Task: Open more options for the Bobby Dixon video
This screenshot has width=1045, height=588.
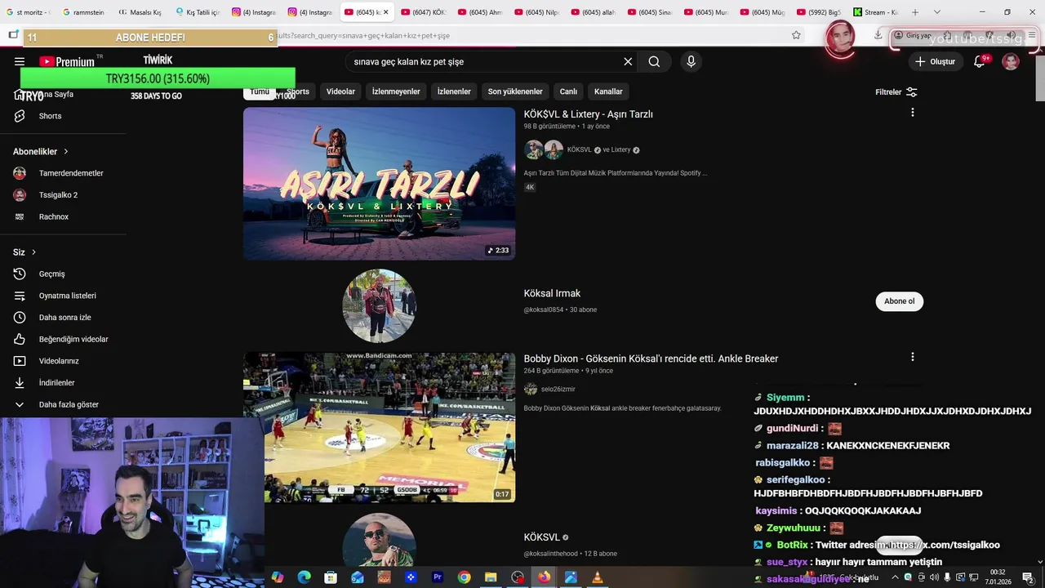Action: 912,357
